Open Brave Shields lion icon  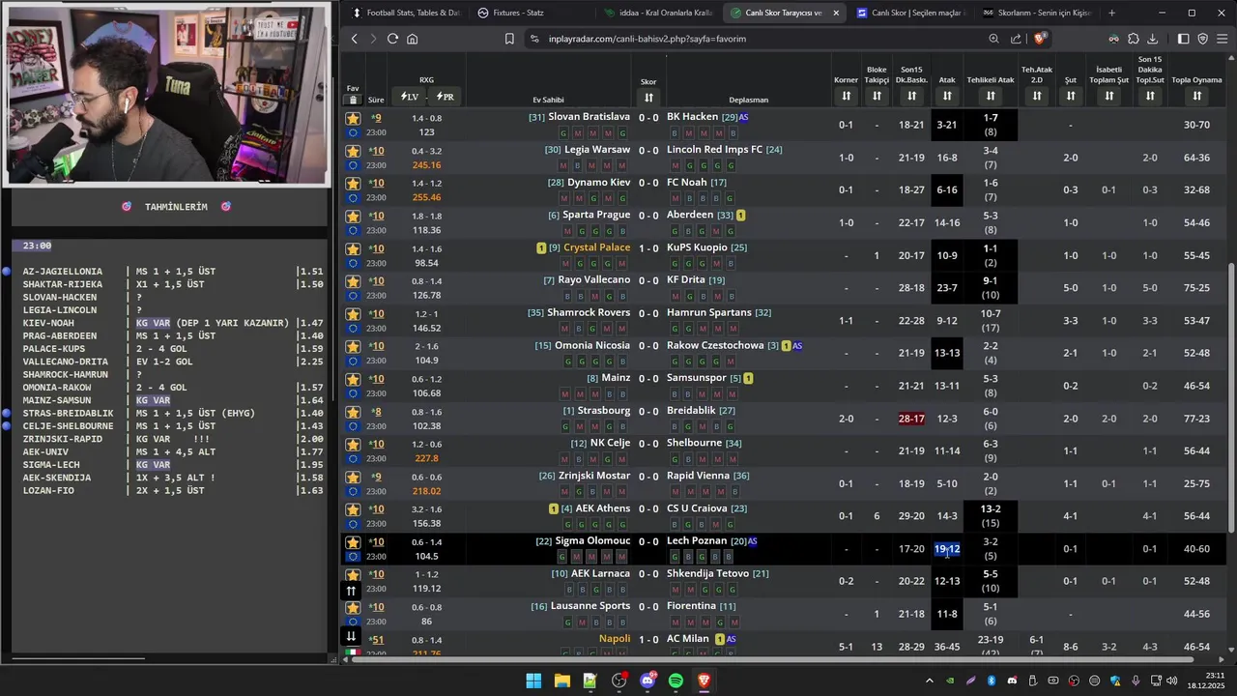point(1039,39)
